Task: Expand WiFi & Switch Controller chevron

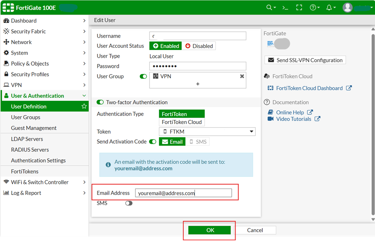Action: [x=84, y=182]
